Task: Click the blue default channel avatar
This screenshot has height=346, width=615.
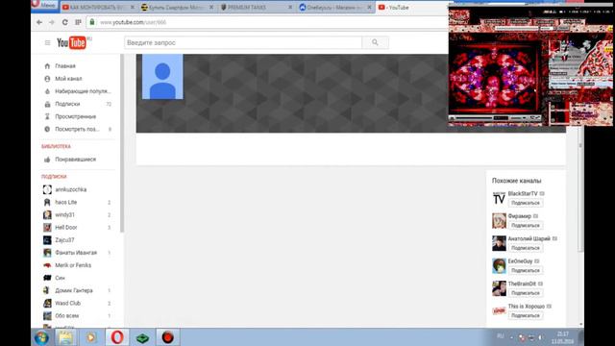Action: (x=162, y=77)
